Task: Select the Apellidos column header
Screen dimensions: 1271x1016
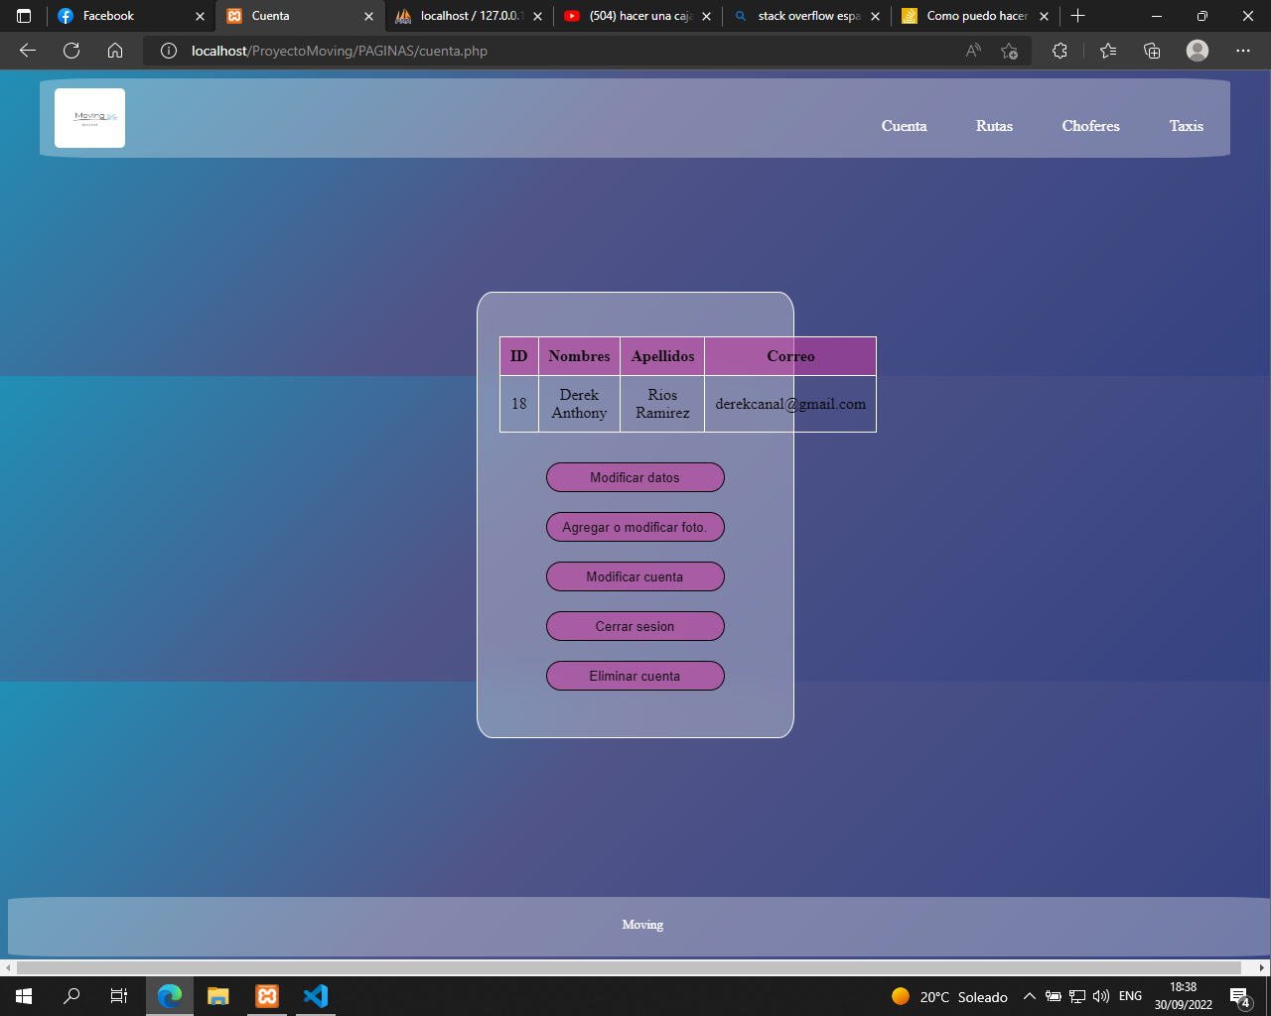Action: (x=662, y=356)
